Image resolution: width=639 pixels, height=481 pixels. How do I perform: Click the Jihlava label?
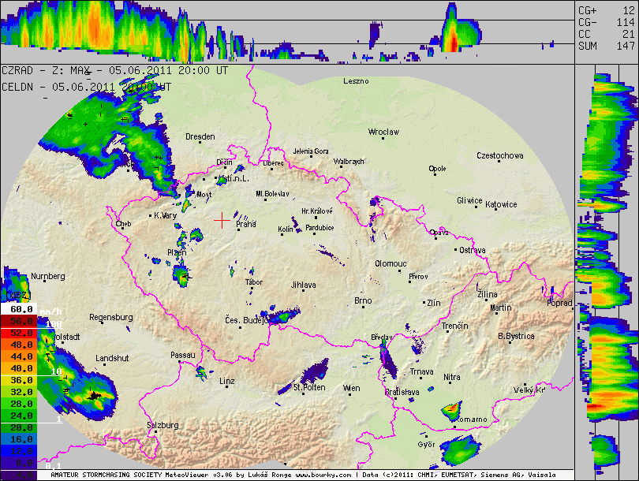303,285
